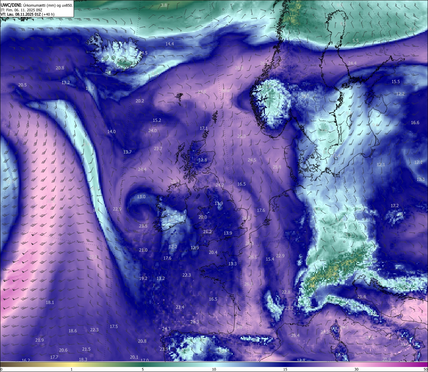Select the 21.4 value over the Adriatic

361,297
